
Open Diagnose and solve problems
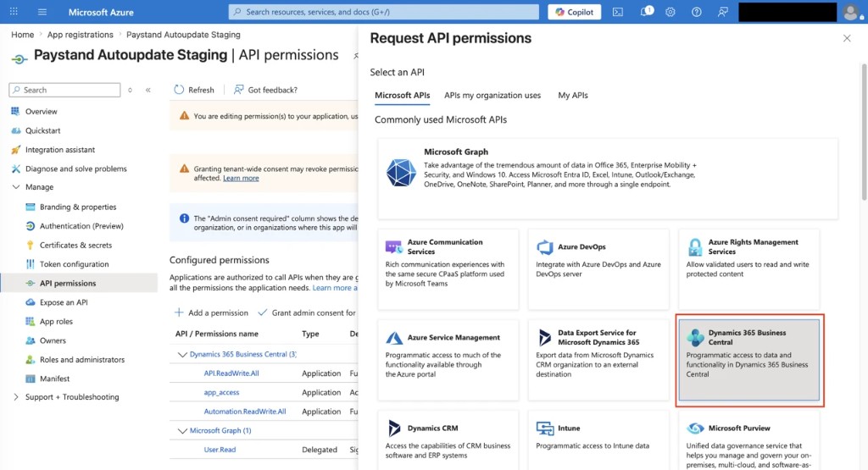[75, 169]
